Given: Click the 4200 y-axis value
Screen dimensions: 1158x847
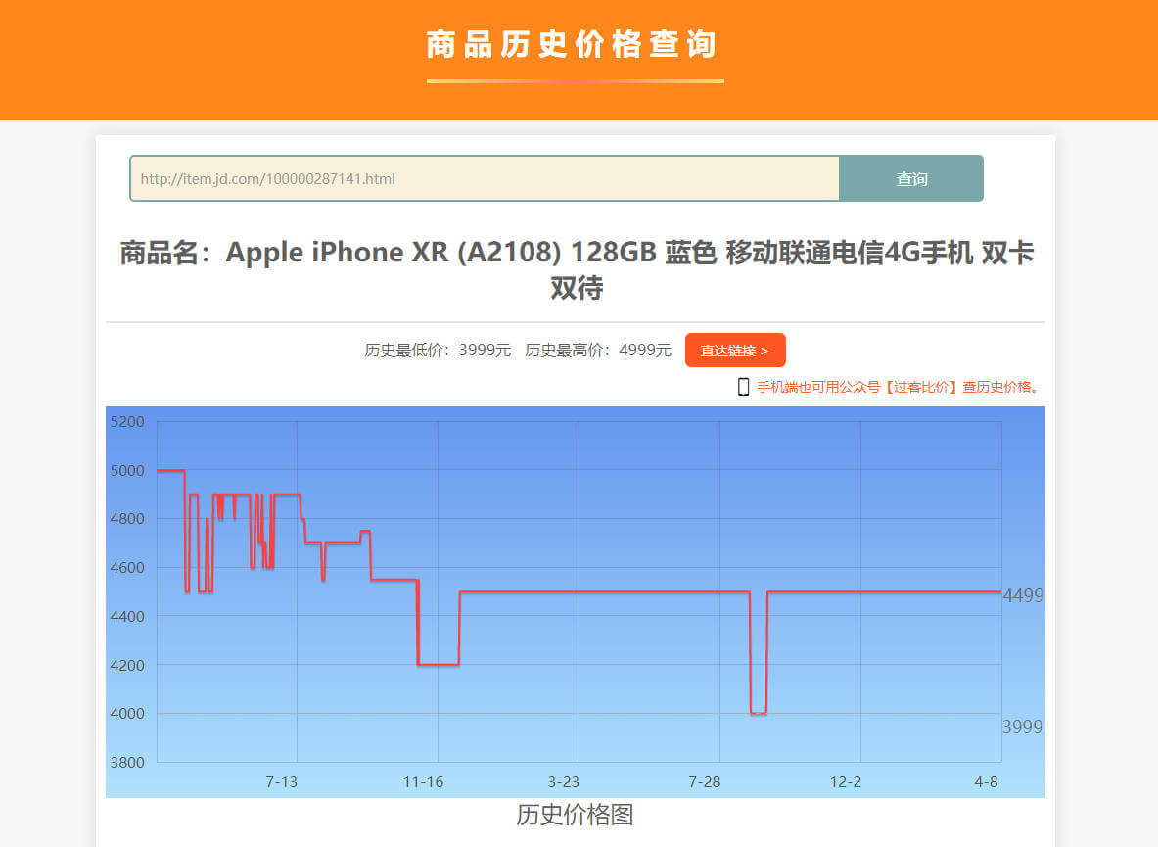Looking at the screenshot, I should [127, 665].
